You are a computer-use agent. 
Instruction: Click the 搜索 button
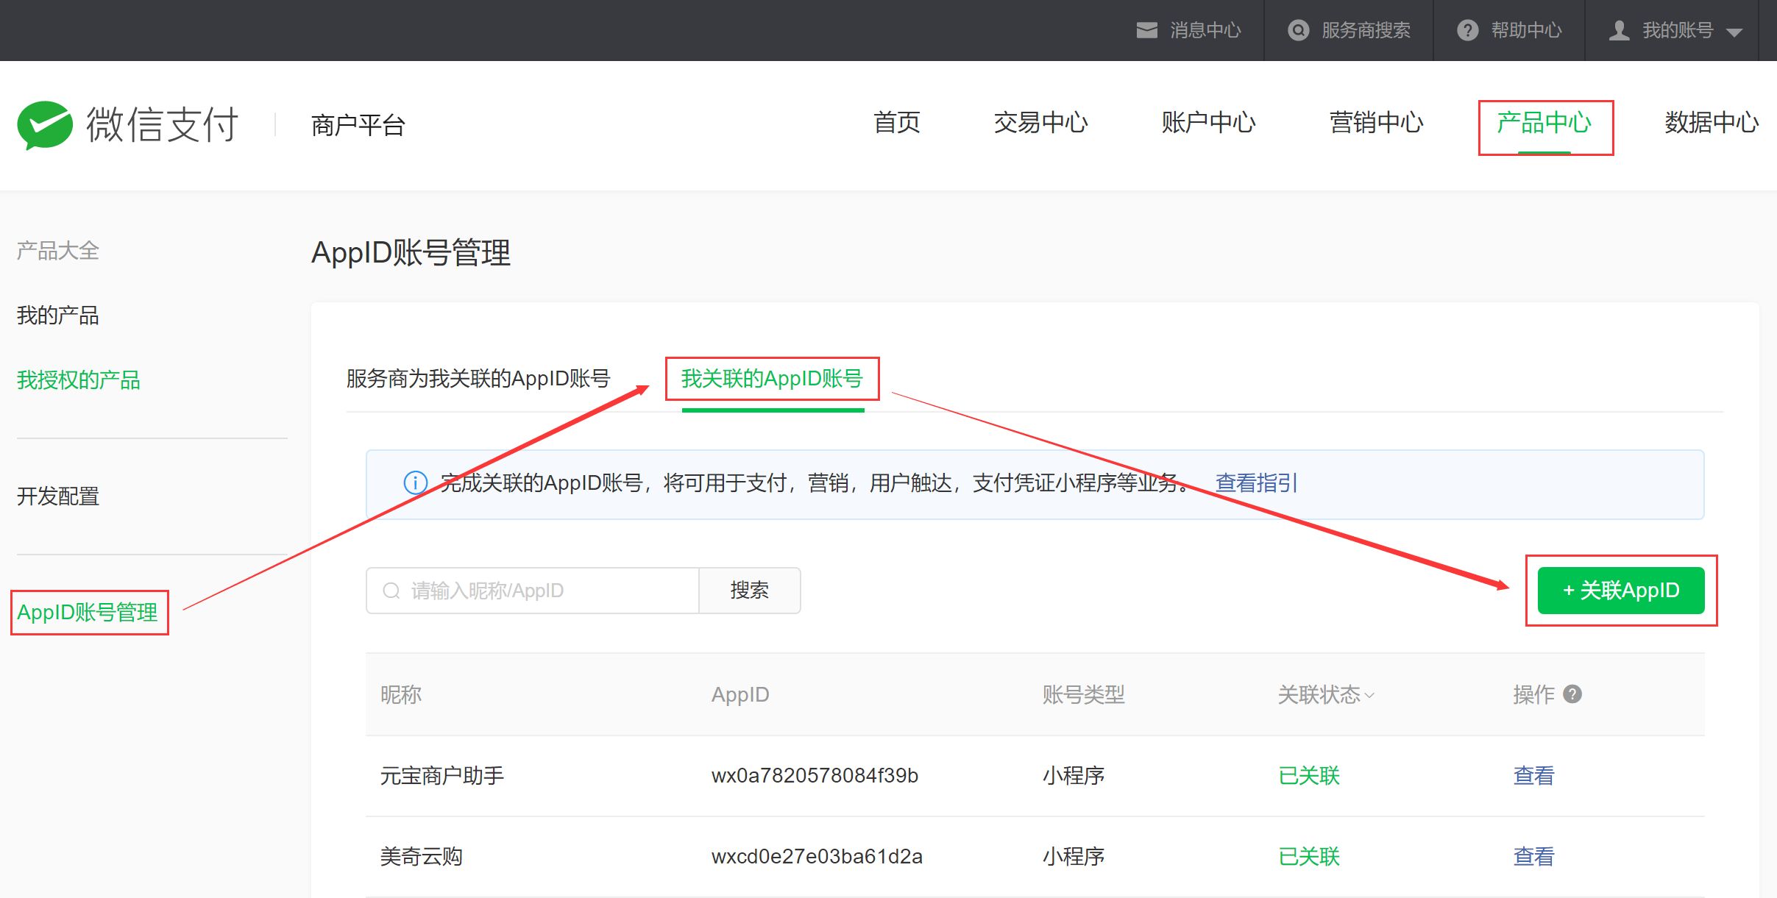point(749,591)
